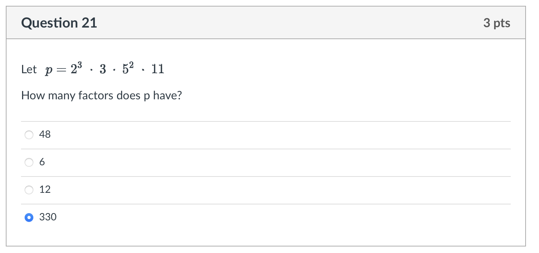Screen dimensions: 539x253
Task: Click the answer label 330
Action: point(48,217)
